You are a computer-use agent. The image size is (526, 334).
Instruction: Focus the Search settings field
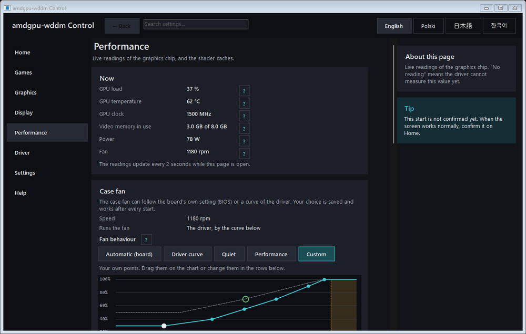coord(196,24)
